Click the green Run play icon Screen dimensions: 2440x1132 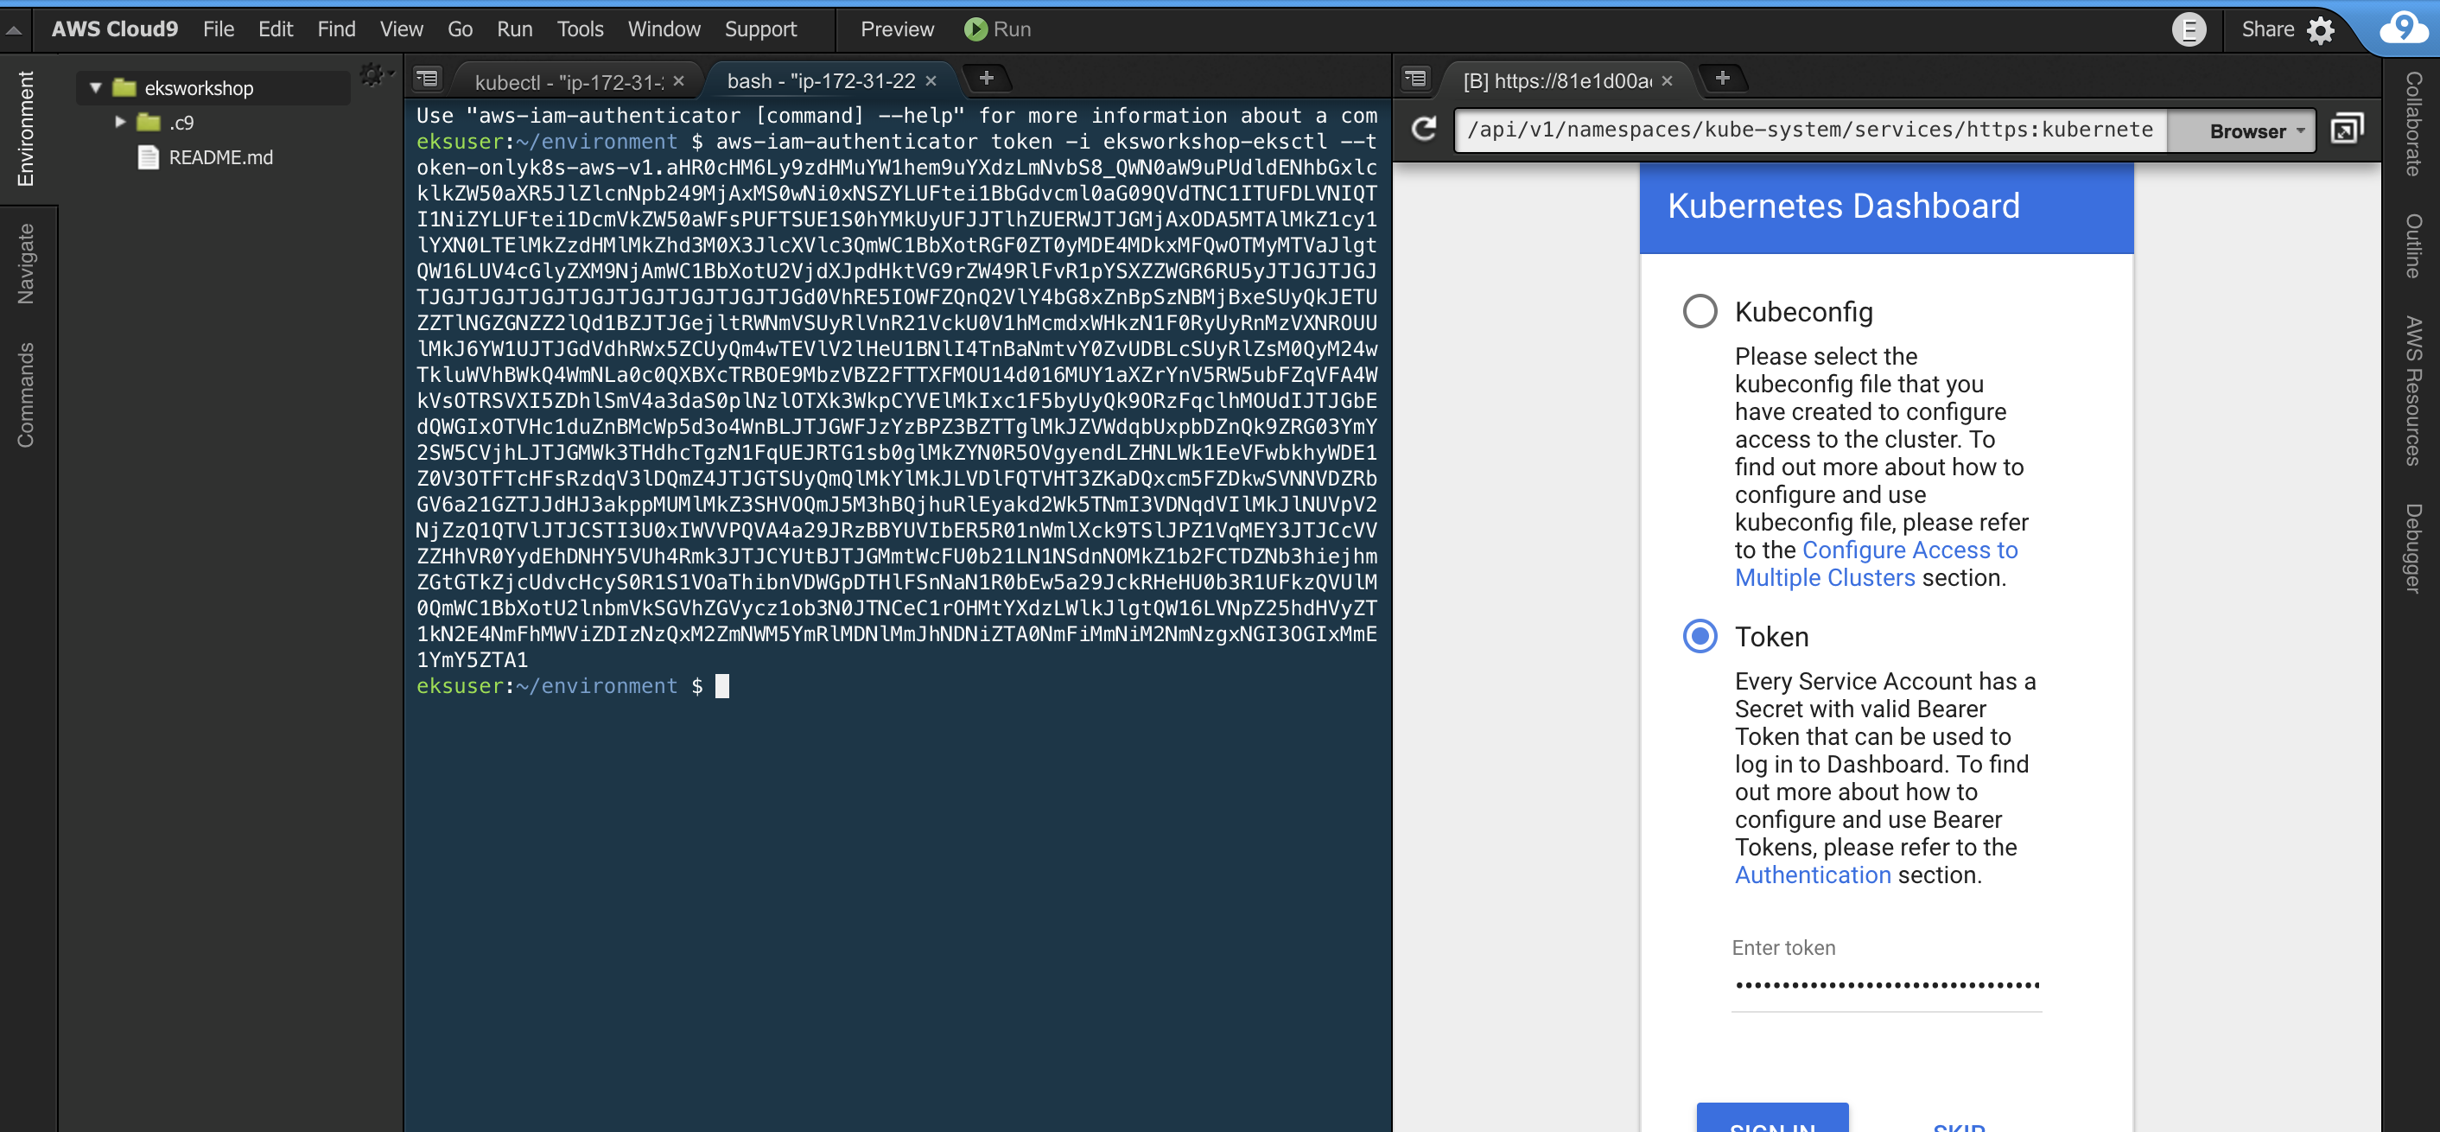975,29
